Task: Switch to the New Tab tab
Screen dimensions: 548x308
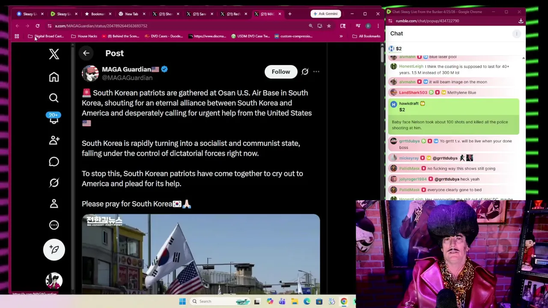Action: 131,14
